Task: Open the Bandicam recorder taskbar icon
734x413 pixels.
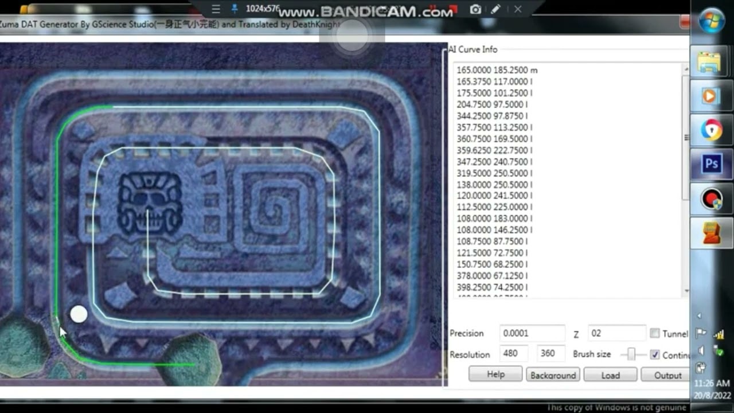Action: [x=711, y=199]
